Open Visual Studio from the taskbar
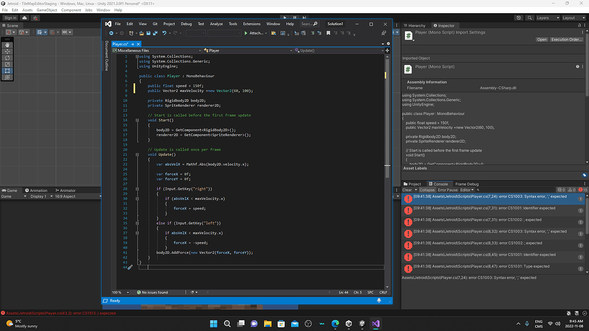Viewport: 589px width, 331px height. tap(376, 324)
